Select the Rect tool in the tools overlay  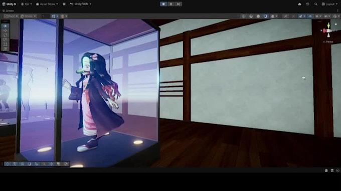[5, 44]
